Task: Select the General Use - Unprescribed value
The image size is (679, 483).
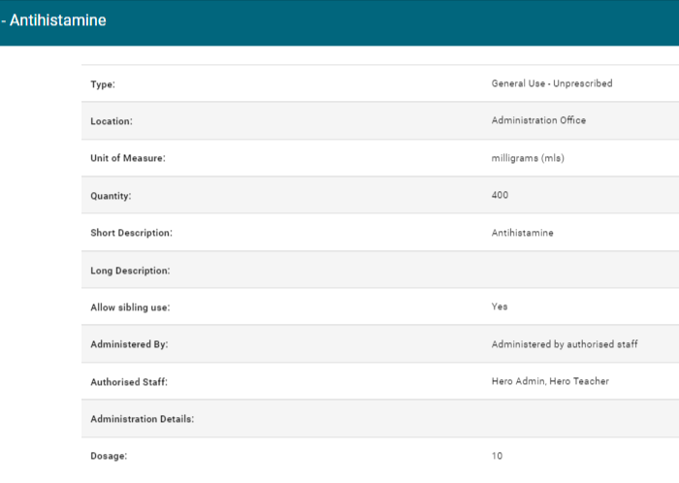Action: pos(551,83)
